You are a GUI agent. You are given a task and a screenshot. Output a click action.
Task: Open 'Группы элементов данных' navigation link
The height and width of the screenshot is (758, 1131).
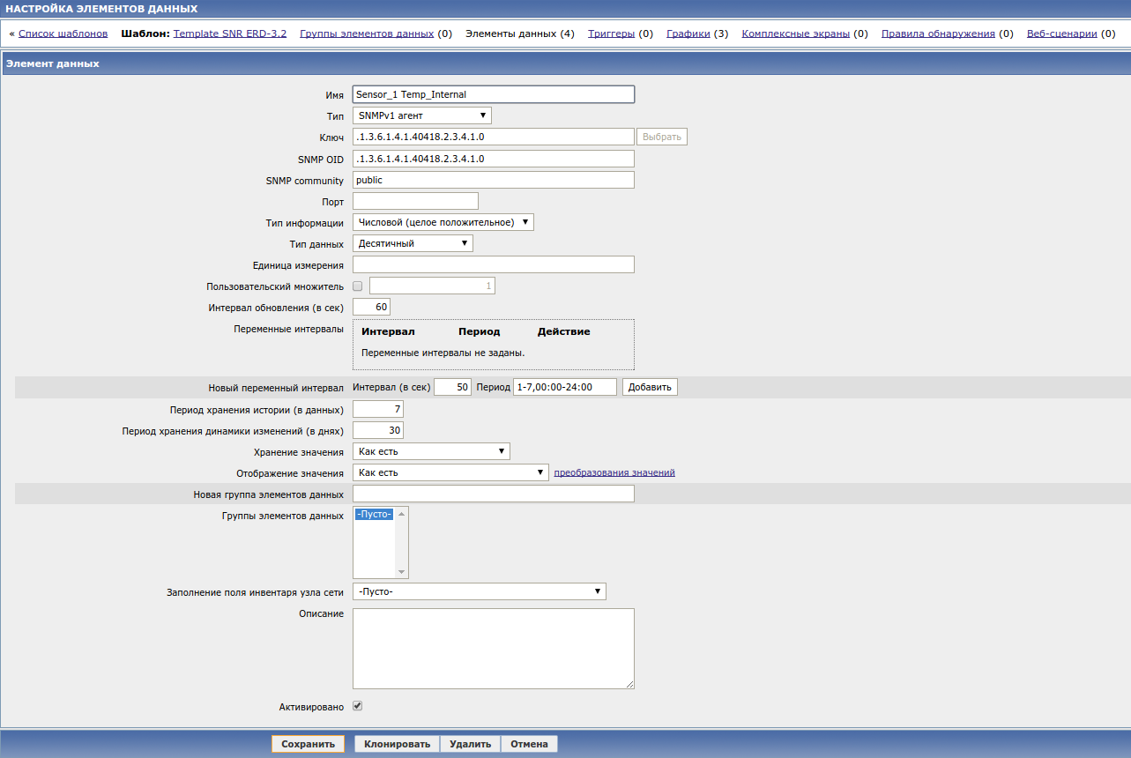pyautogui.click(x=367, y=33)
